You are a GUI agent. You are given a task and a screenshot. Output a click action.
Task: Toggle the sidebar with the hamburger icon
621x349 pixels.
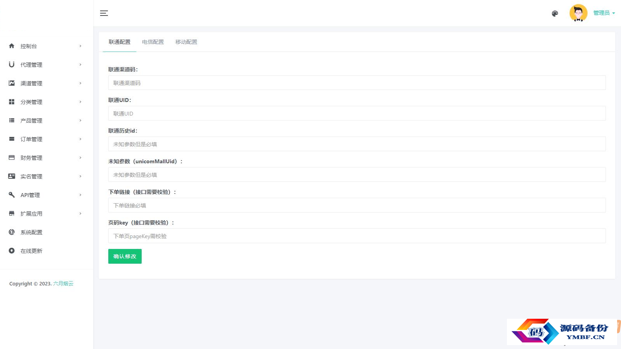click(x=104, y=13)
